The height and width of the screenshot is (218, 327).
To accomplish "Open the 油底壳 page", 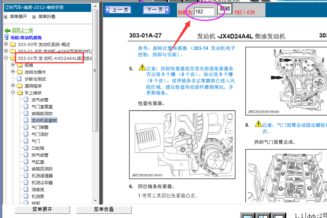I will click(38, 190).
